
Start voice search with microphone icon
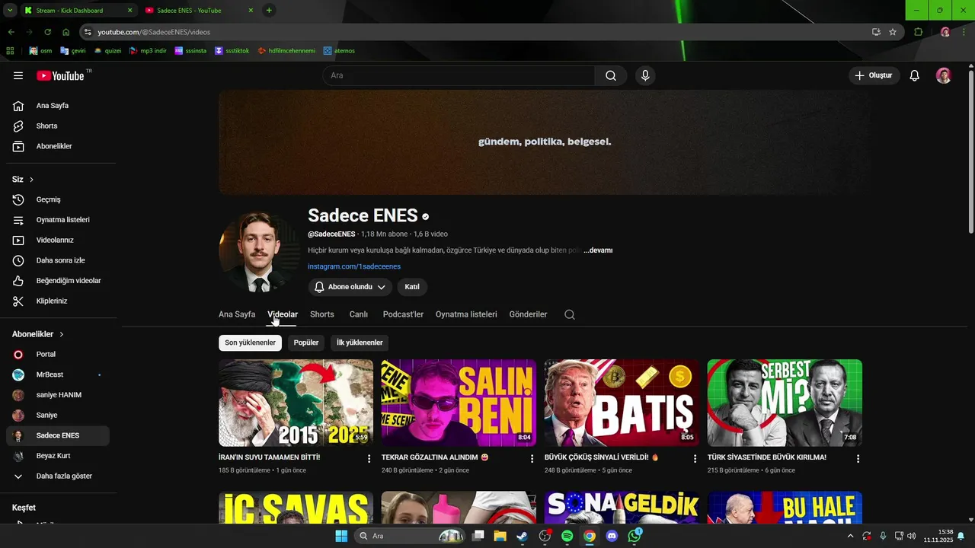(645, 75)
